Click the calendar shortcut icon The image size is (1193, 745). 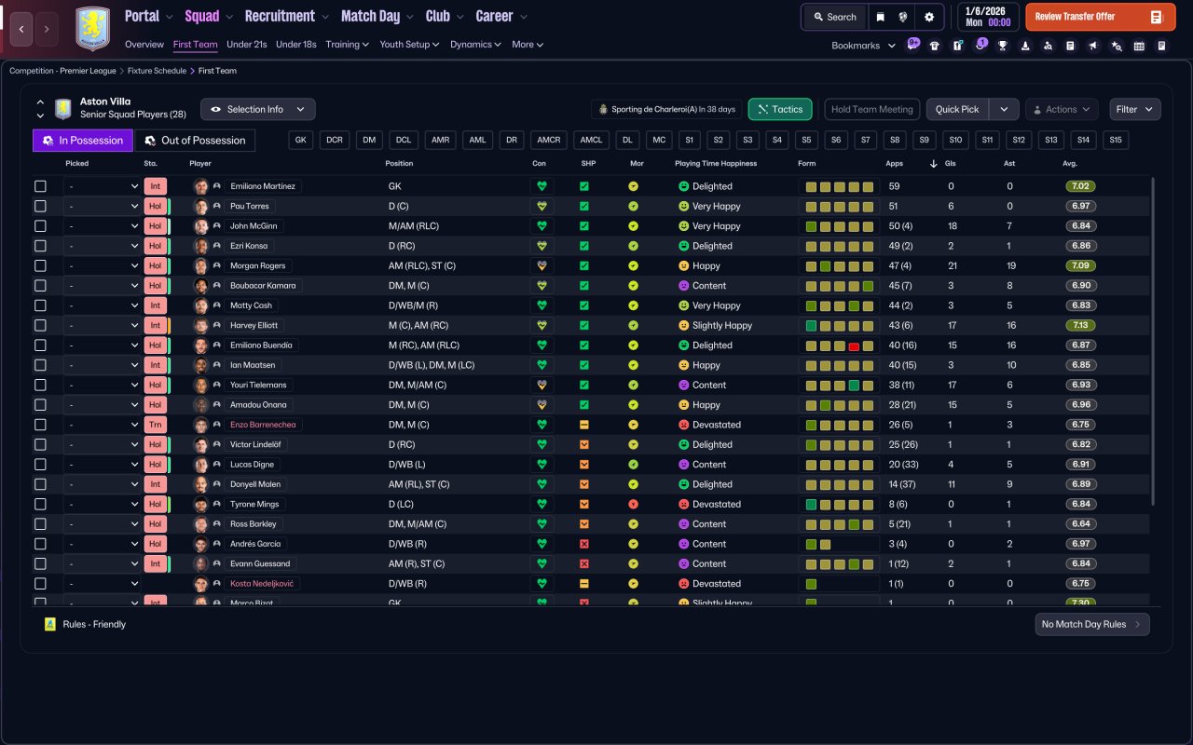click(1139, 46)
